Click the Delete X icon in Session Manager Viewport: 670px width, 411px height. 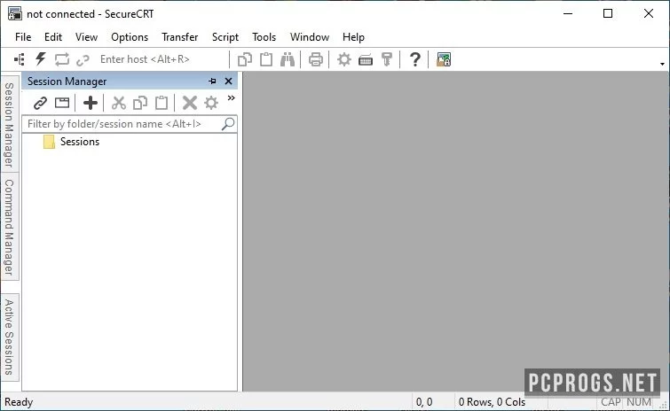(x=190, y=103)
